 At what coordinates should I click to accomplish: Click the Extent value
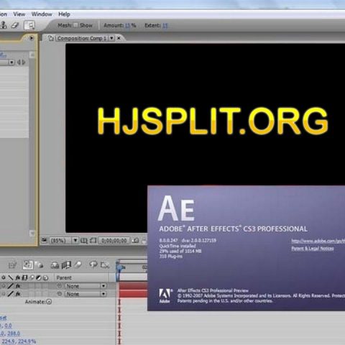(165, 25)
